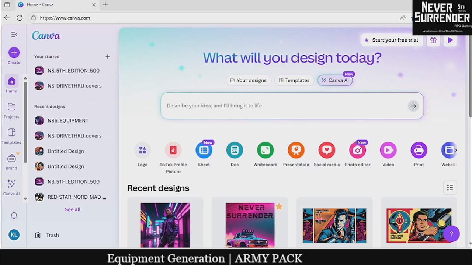
Task: Open recent NS_DRIVETHRU_covers design in sidebar
Action: click(x=69, y=136)
